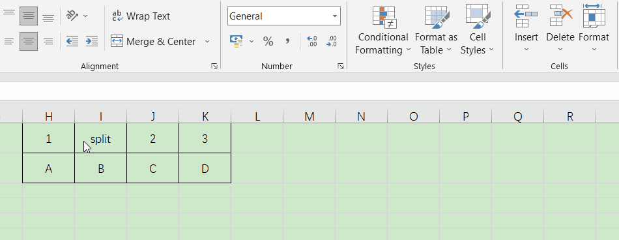
Task: Select cell containing "3"
Action: tap(205, 138)
